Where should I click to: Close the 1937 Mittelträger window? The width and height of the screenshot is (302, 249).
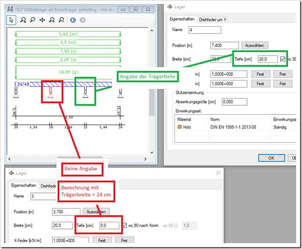(148, 9)
